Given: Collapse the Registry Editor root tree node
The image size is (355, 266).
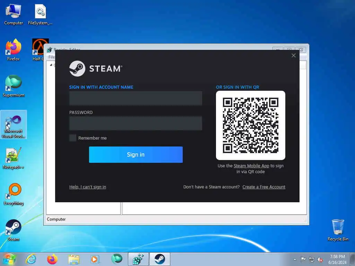Looking at the screenshot, I should (51, 65).
